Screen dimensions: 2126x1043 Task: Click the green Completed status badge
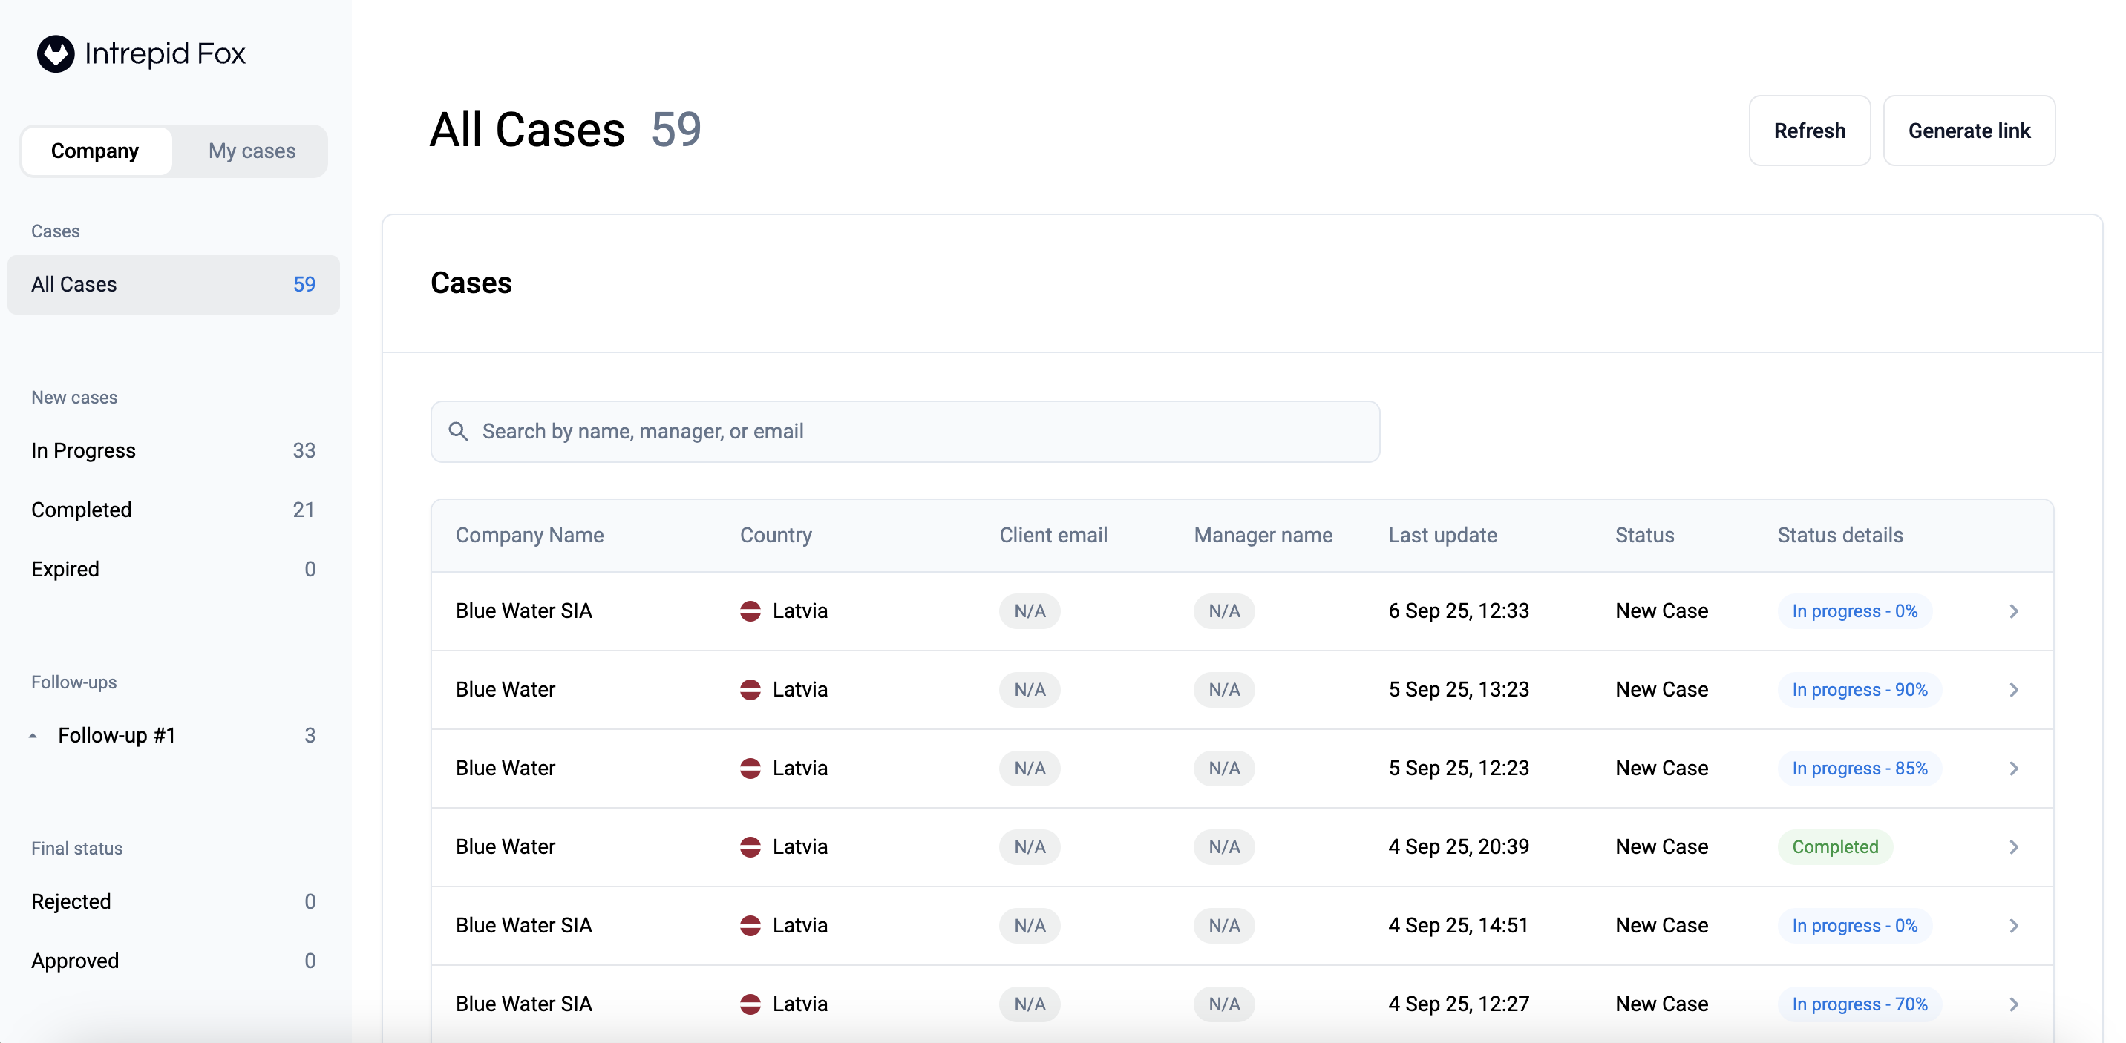pos(1835,846)
